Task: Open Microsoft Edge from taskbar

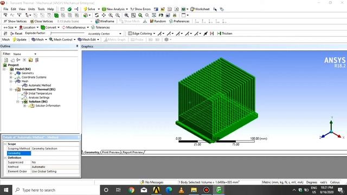Action: 169,190
